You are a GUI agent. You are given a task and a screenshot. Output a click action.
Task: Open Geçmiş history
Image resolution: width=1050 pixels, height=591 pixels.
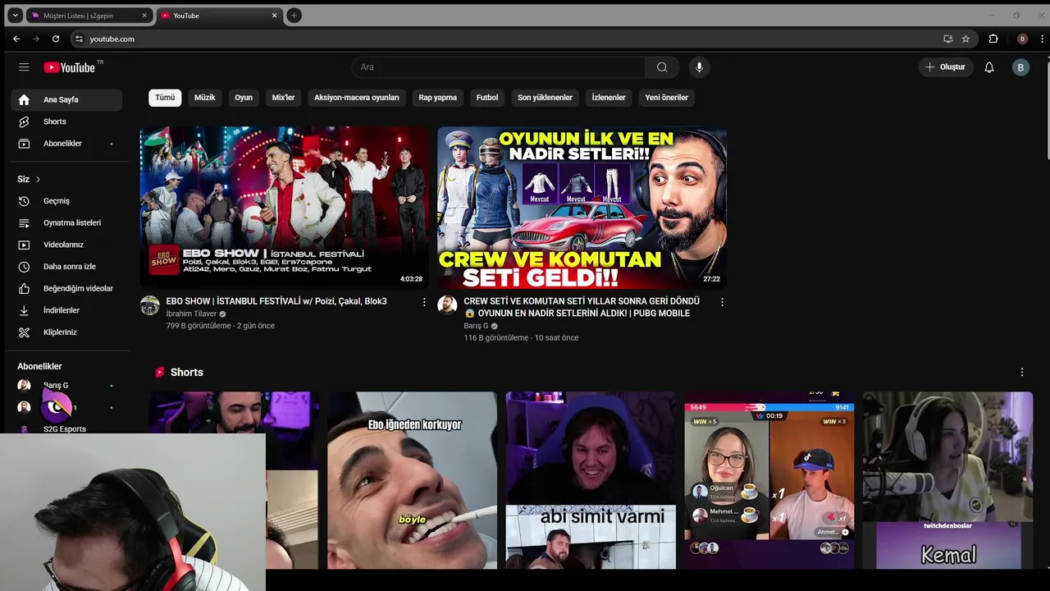[66, 201]
